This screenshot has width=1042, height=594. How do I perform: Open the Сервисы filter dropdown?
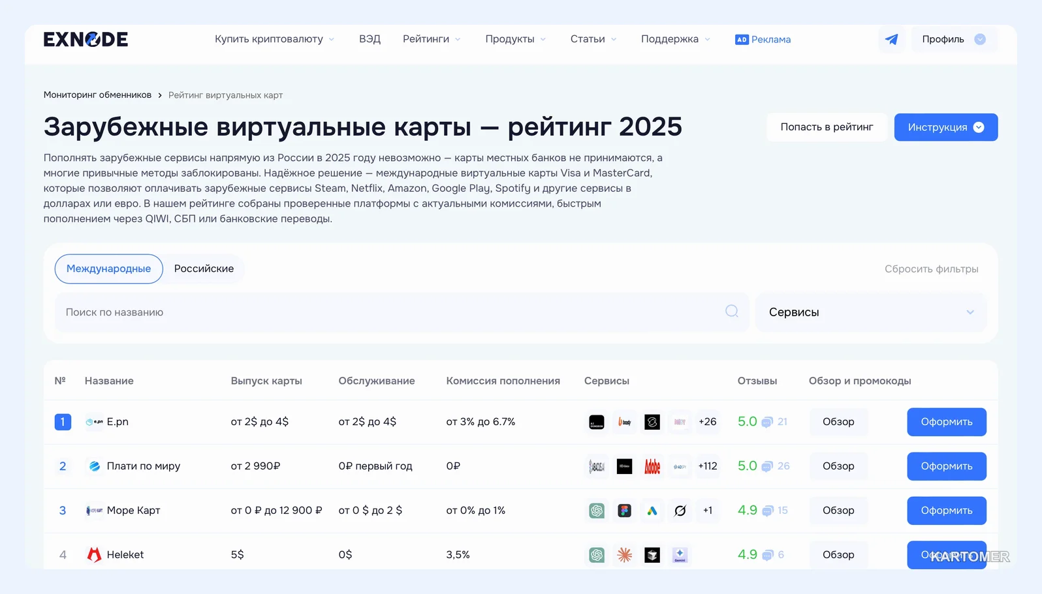[871, 312]
